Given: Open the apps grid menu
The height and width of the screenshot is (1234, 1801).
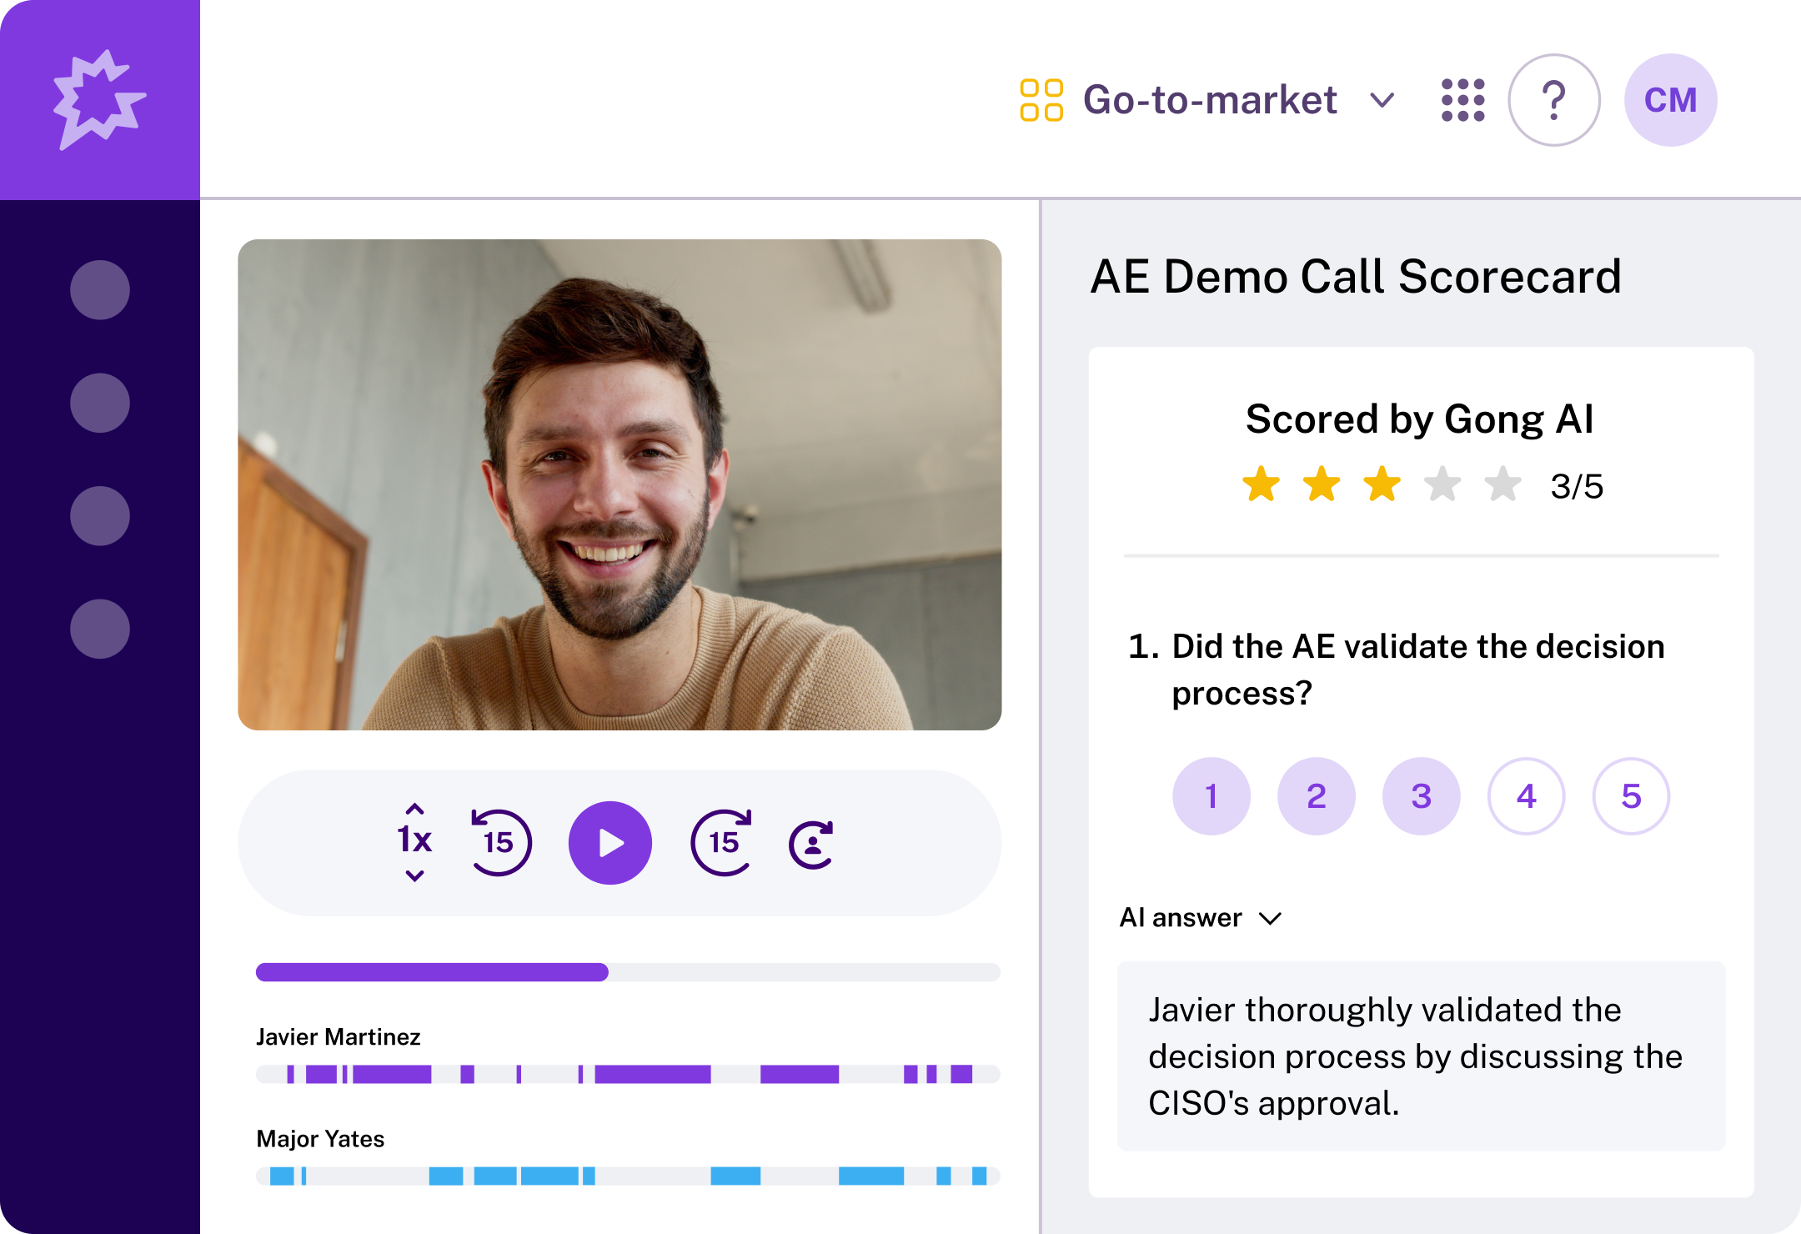Looking at the screenshot, I should point(1462,100).
